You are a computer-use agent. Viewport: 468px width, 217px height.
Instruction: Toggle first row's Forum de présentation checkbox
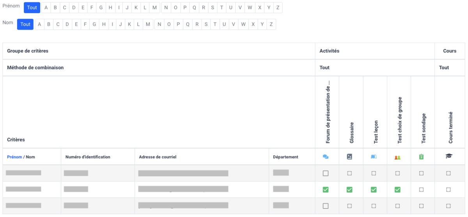pos(326,173)
